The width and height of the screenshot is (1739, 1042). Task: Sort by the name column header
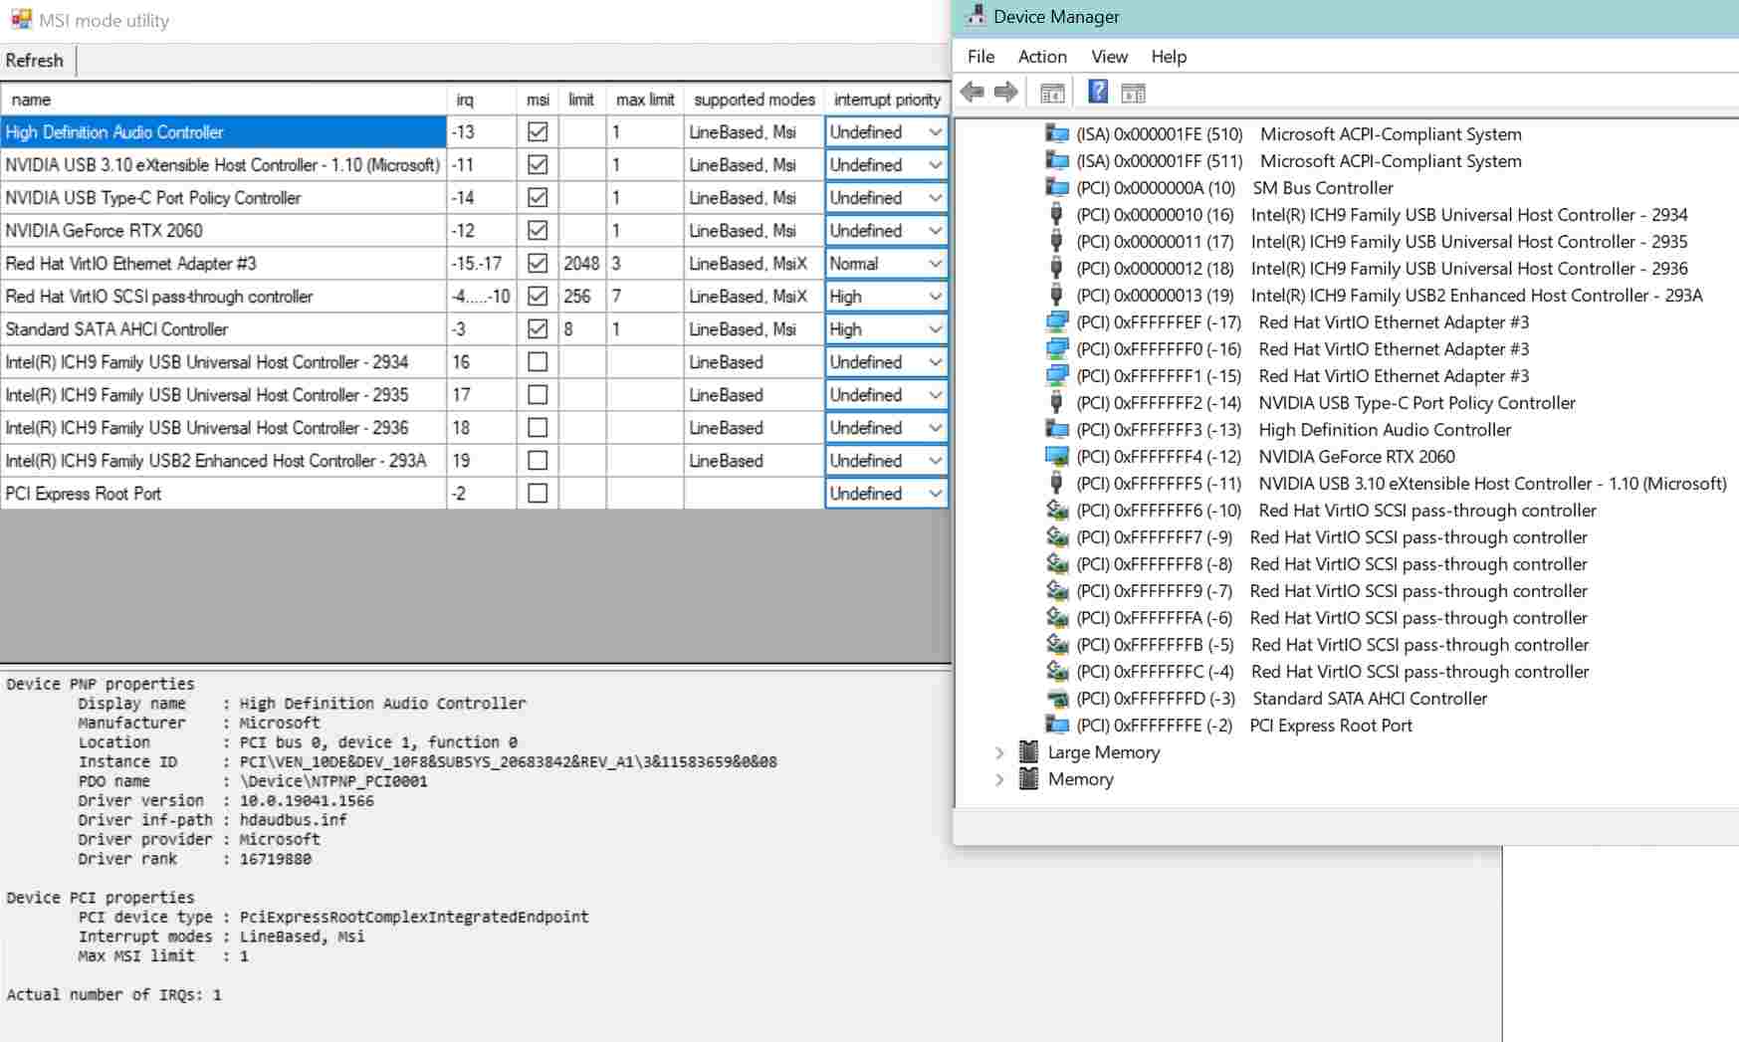[224, 100]
